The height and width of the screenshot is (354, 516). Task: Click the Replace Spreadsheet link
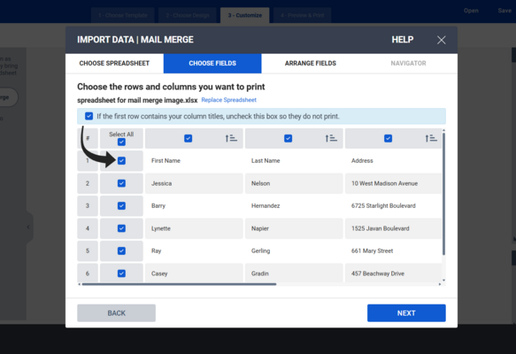click(x=228, y=100)
